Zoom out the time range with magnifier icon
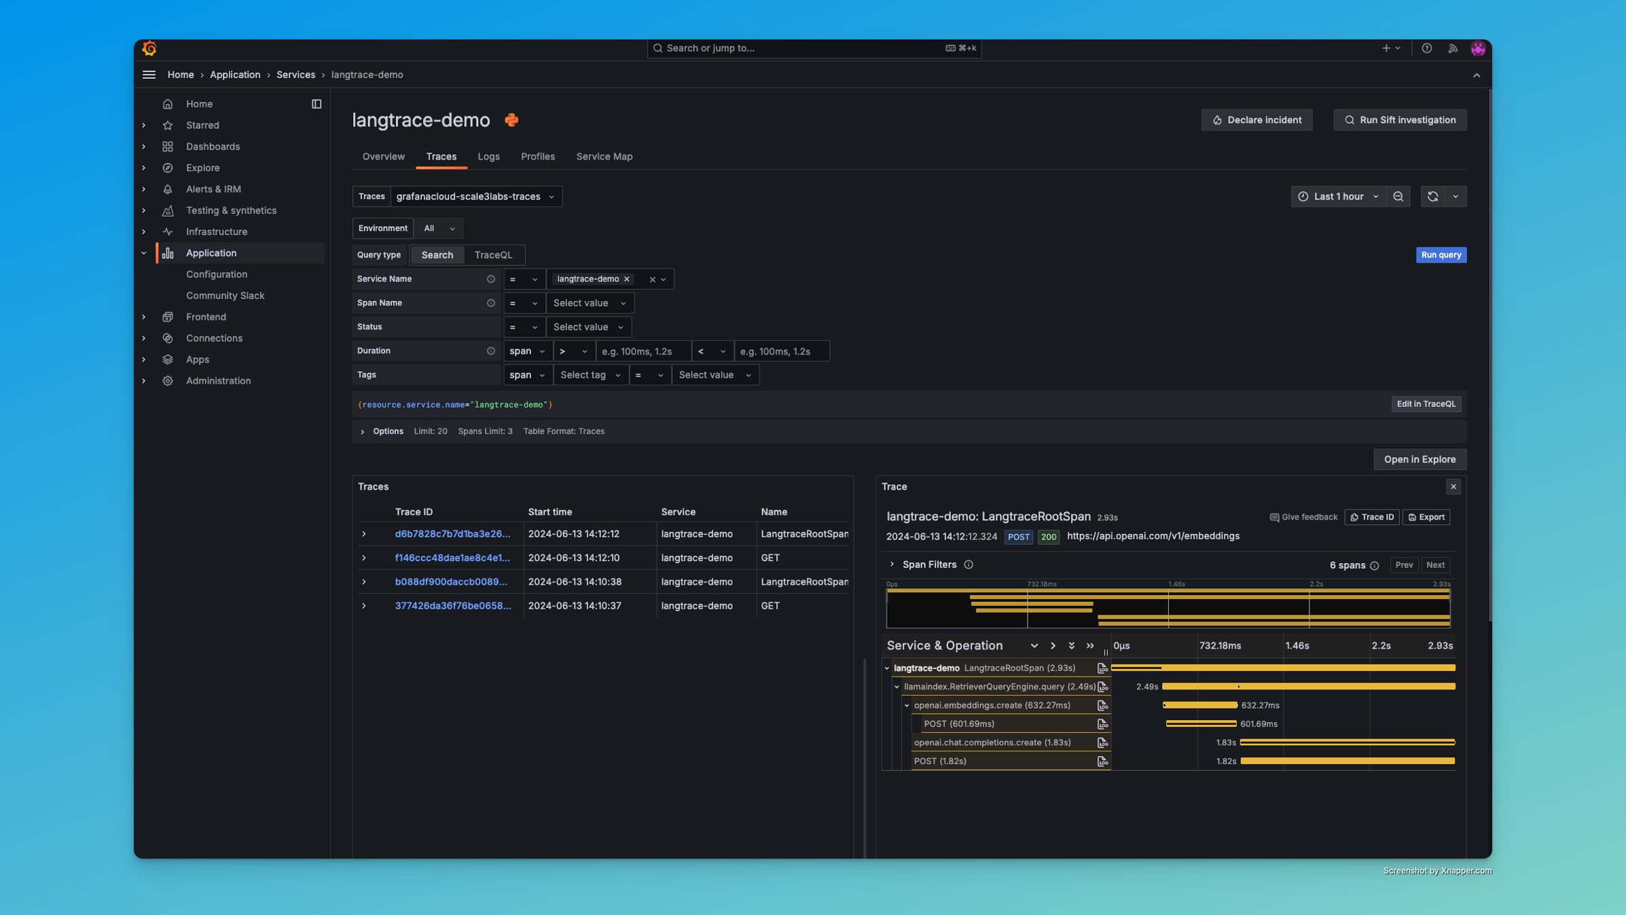The height and width of the screenshot is (915, 1626). pos(1398,196)
